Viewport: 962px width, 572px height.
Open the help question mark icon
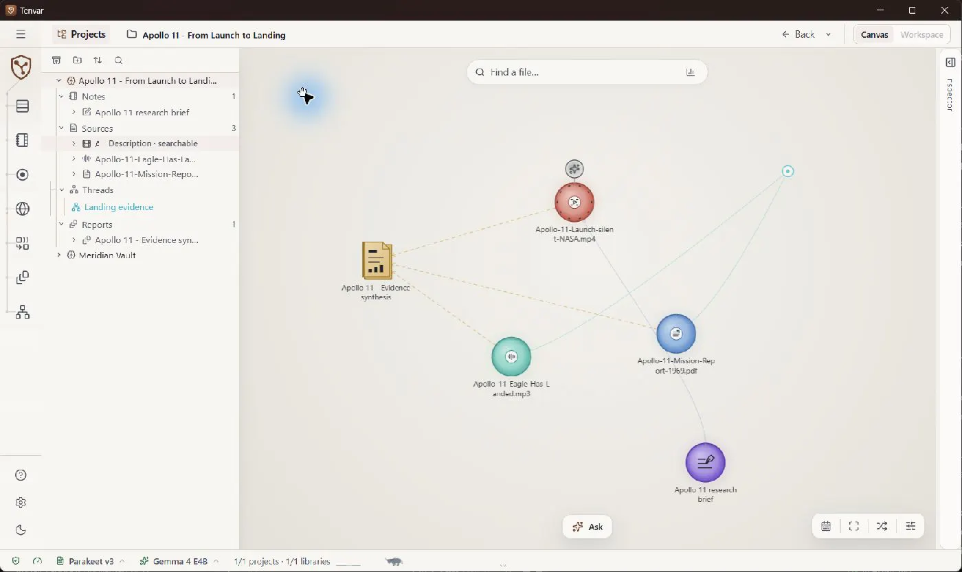tap(21, 475)
